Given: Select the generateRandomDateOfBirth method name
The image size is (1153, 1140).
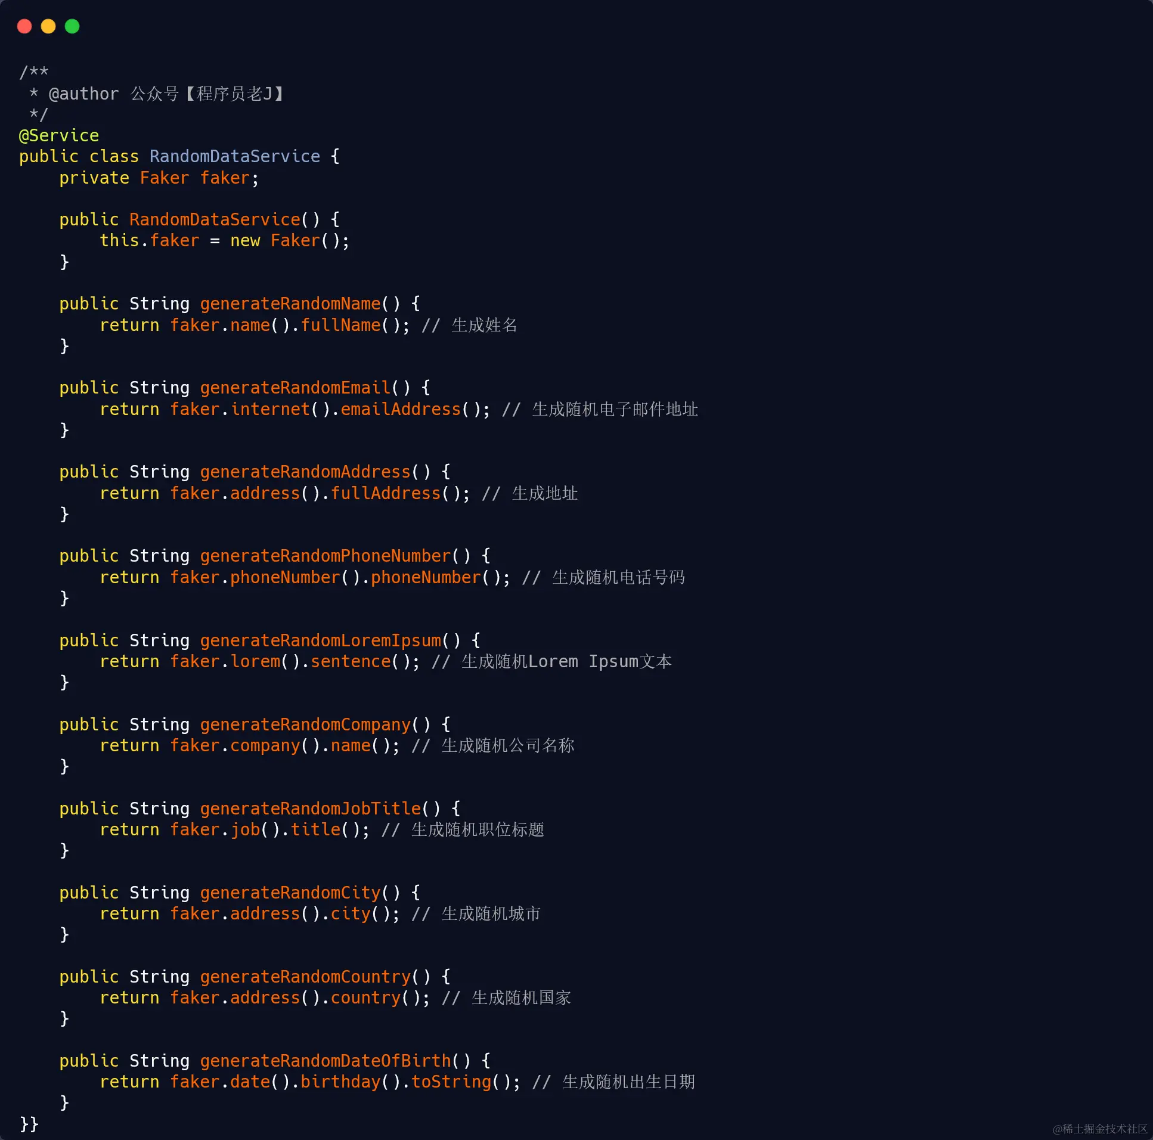Looking at the screenshot, I should point(326,1061).
